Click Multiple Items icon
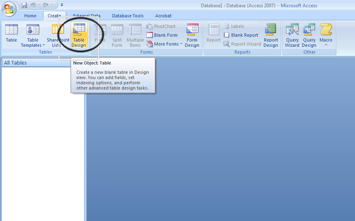Viewport: 355px width, 221px height. coord(135,35)
